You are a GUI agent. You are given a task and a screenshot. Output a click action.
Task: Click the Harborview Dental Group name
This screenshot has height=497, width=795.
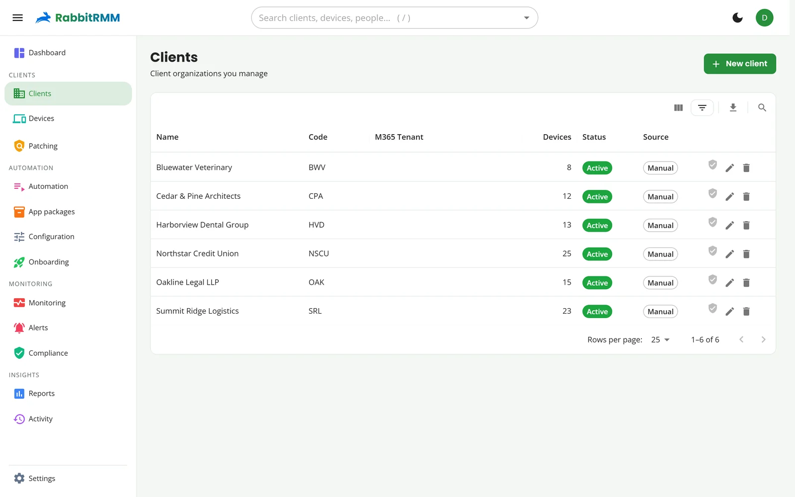coord(202,225)
